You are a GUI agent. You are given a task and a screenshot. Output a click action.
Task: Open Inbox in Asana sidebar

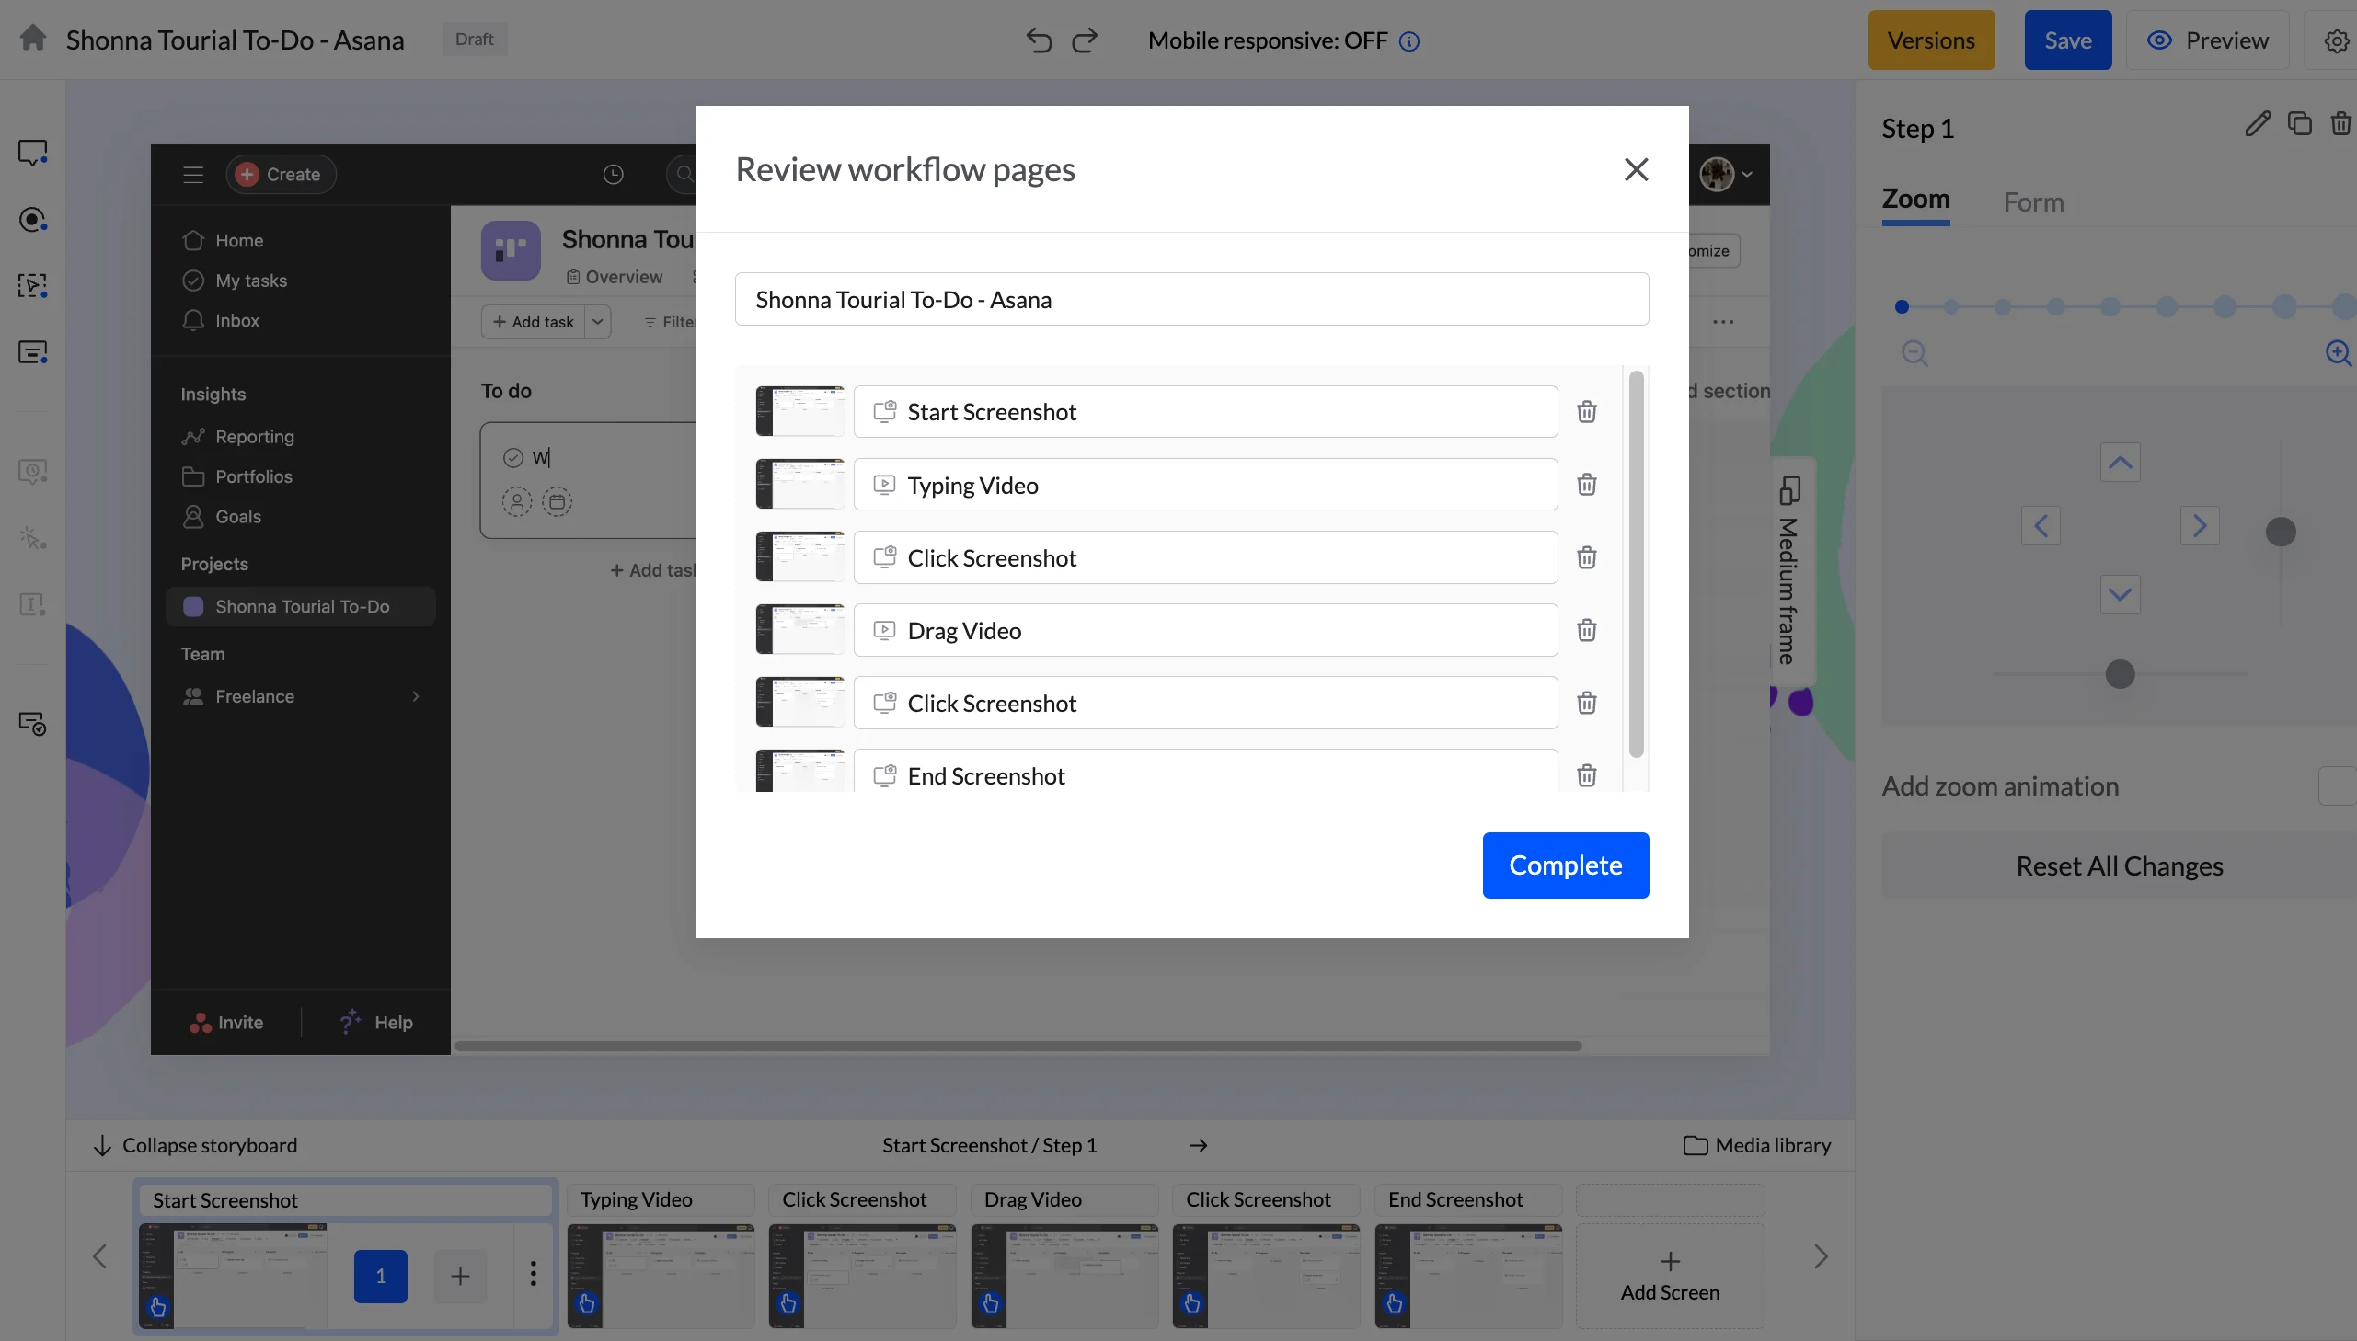pyautogui.click(x=221, y=320)
